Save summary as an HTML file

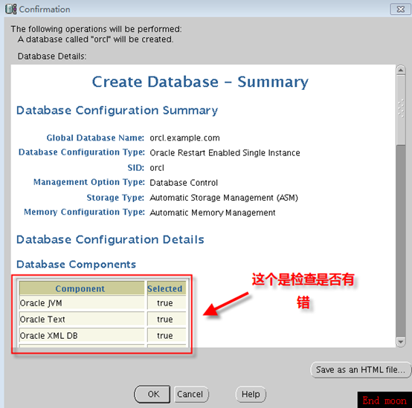[361, 369]
